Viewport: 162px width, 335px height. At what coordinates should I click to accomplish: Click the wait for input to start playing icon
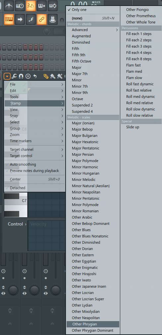20,5
